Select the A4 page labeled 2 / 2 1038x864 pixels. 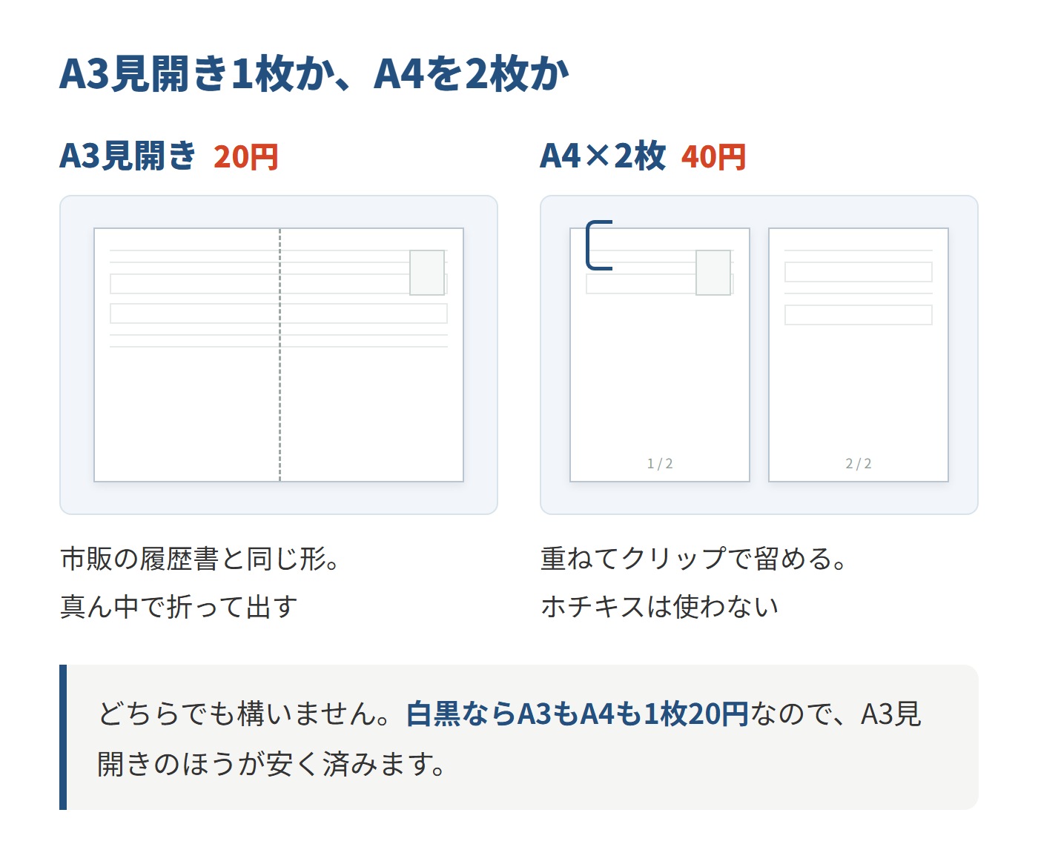click(859, 355)
